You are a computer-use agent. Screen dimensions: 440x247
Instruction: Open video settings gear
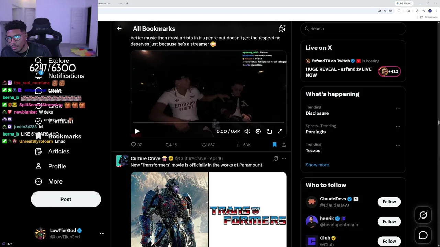pos(258,131)
